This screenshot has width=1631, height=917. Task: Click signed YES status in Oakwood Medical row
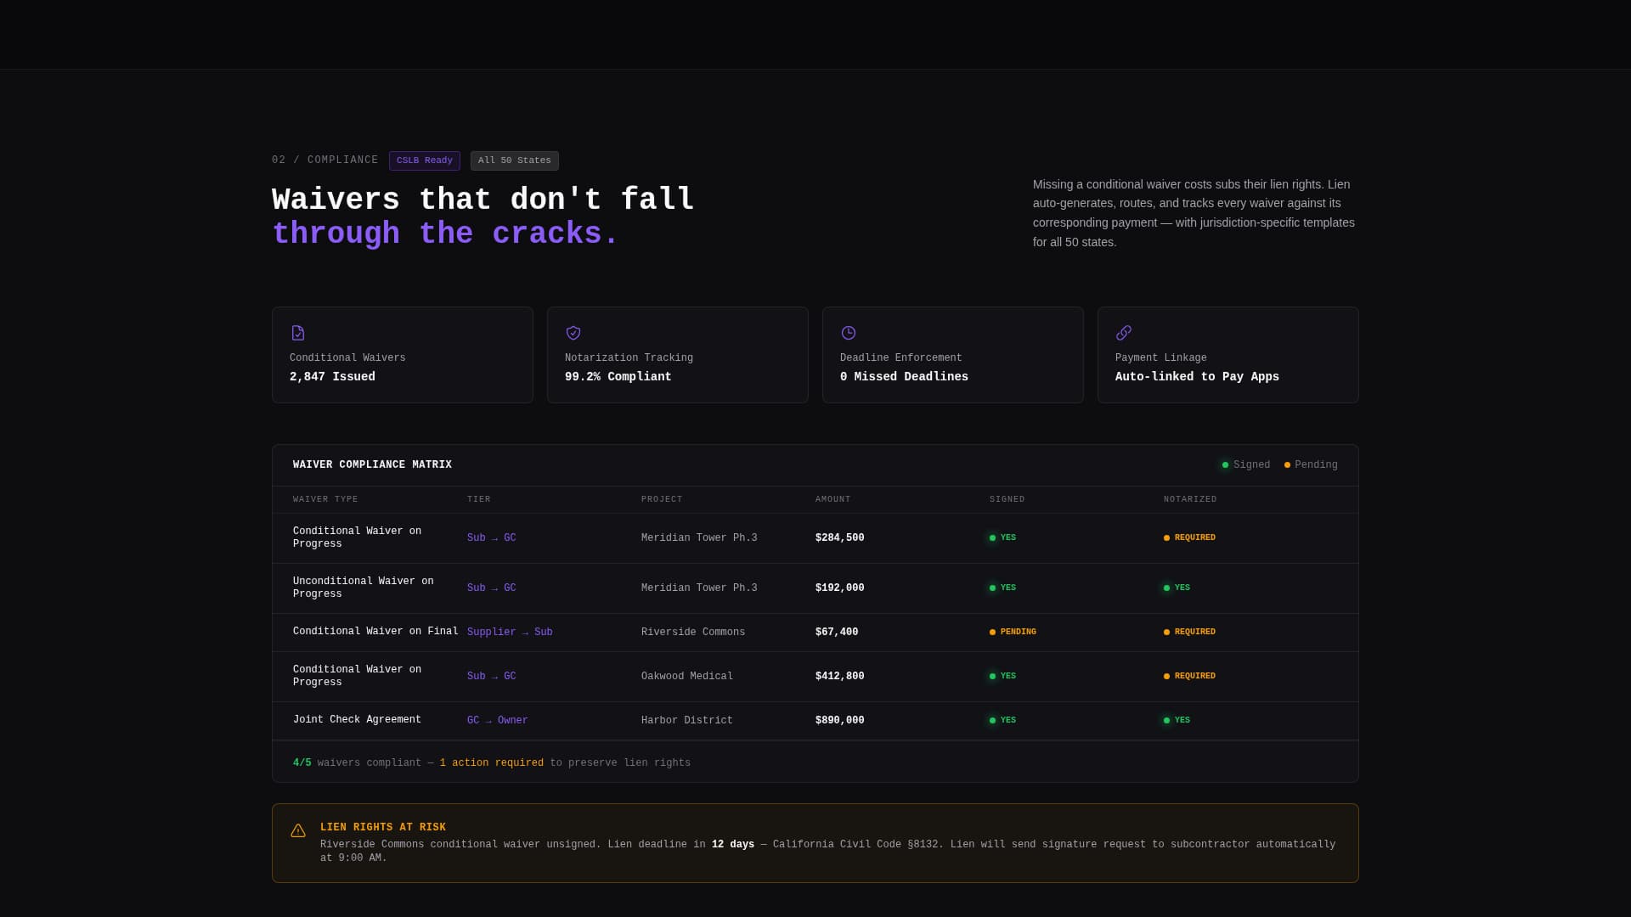click(x=1002, y=677)
